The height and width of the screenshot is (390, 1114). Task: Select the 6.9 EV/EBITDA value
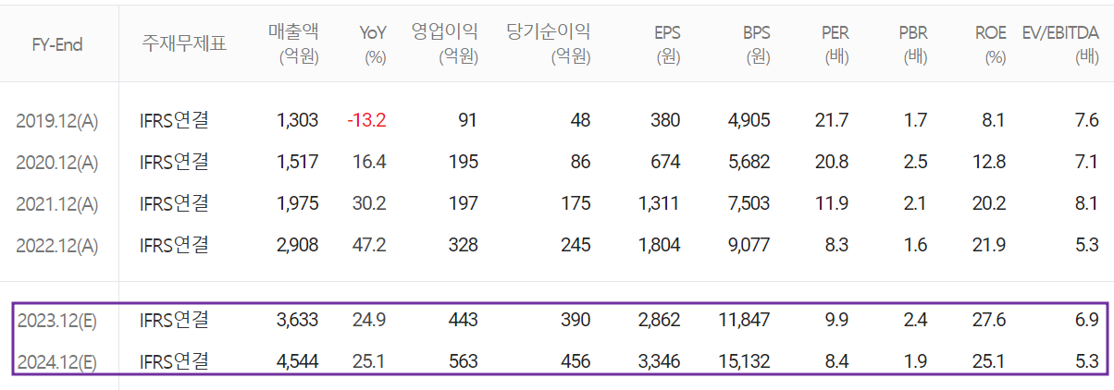tap(1087, 320)
